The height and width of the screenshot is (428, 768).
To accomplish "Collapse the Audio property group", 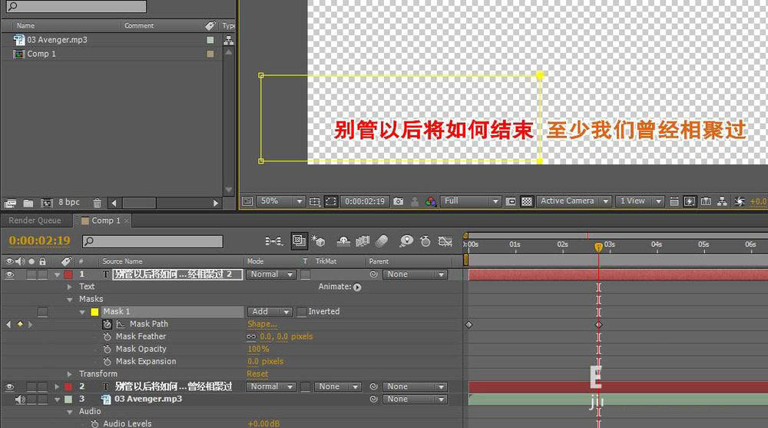I will [70, 412].
